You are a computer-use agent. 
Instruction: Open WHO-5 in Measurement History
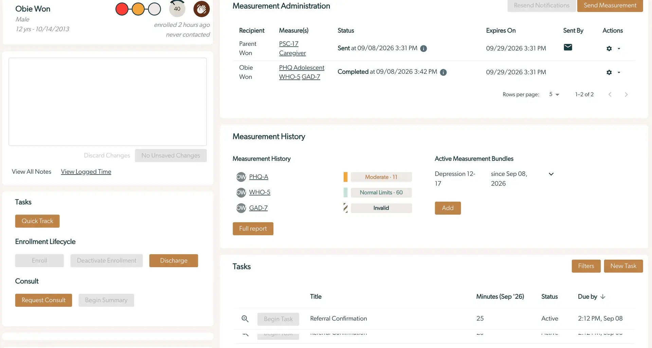tap(259, 192)
